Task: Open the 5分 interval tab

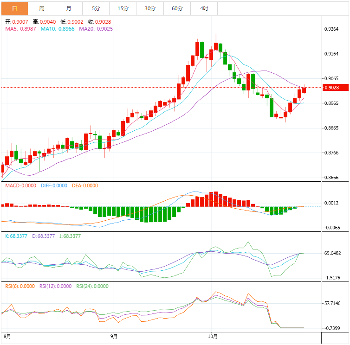Action: tap(96, 8)
